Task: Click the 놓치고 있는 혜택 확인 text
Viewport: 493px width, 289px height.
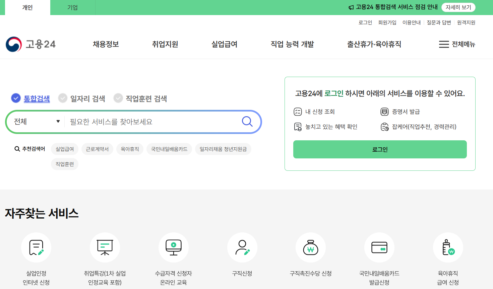Action: point(331,127)
